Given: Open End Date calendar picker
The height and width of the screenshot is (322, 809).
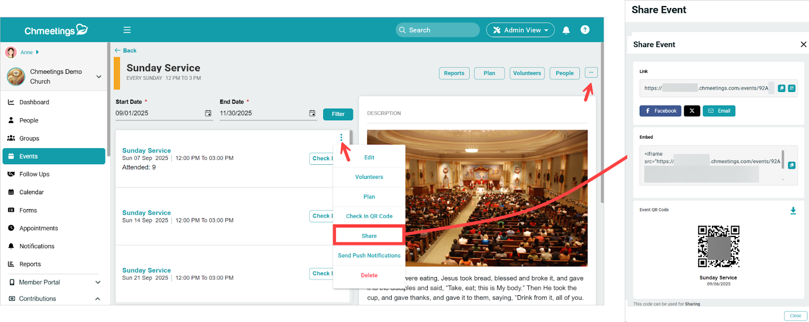Looking at the screenshot, I should (x=312, y=113).
